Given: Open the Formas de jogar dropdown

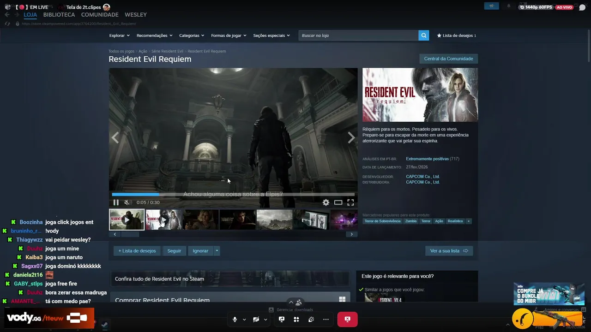Looking at the screenshot, I should [x=229, y=36].
